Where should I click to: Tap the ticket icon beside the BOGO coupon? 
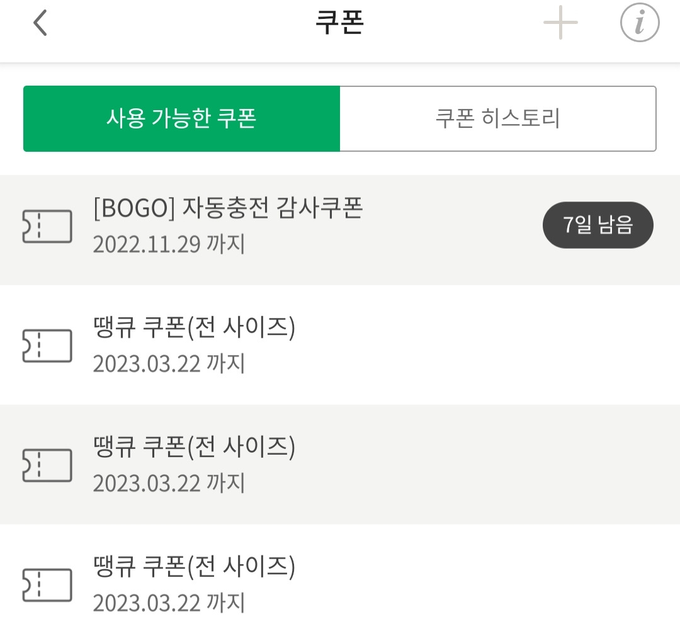(47, 226)
